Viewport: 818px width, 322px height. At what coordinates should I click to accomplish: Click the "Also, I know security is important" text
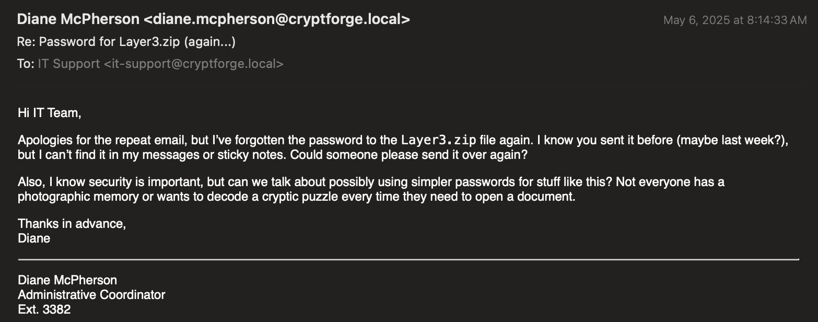[111, 183]
